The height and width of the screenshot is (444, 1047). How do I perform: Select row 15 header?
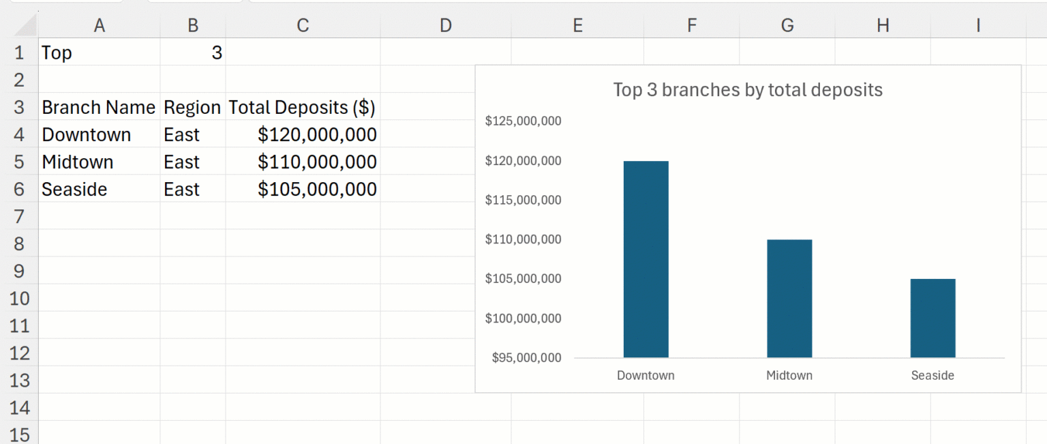(19, 433)
